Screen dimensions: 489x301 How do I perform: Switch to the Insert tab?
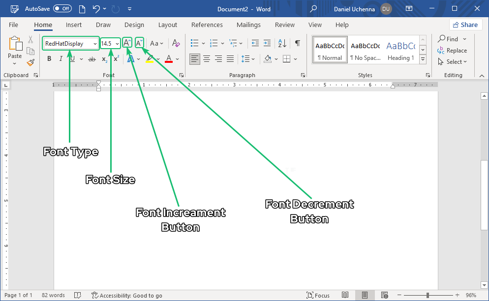click(74, 25)
